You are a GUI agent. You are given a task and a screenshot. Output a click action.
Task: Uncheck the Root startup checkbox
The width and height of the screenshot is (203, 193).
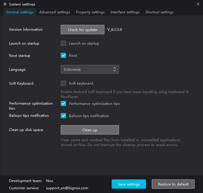(63, 55)
